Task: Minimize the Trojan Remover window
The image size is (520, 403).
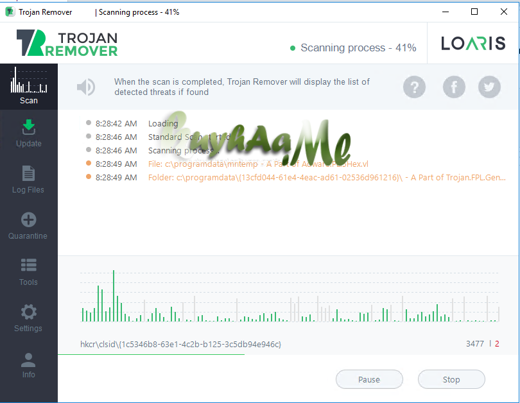Action: 446,12
